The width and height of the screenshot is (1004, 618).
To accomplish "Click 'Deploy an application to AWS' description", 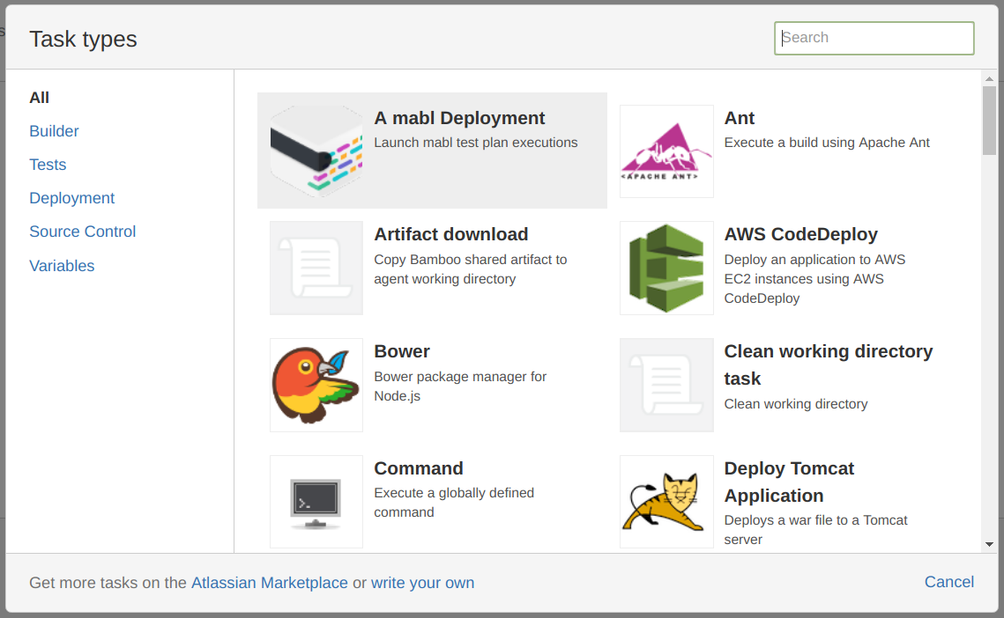I will pos(814,279).
